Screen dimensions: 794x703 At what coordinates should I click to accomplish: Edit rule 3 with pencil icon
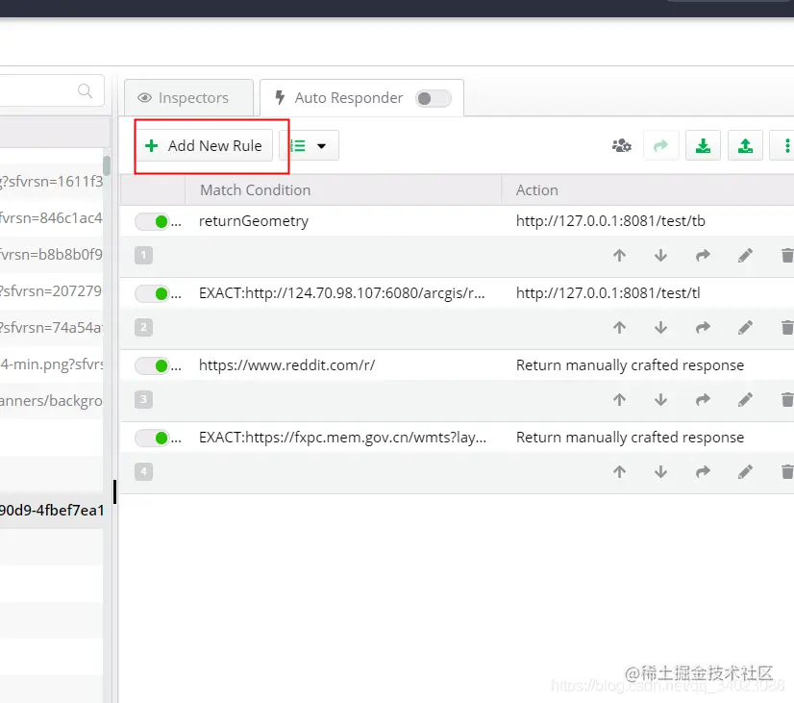point(745,400)
